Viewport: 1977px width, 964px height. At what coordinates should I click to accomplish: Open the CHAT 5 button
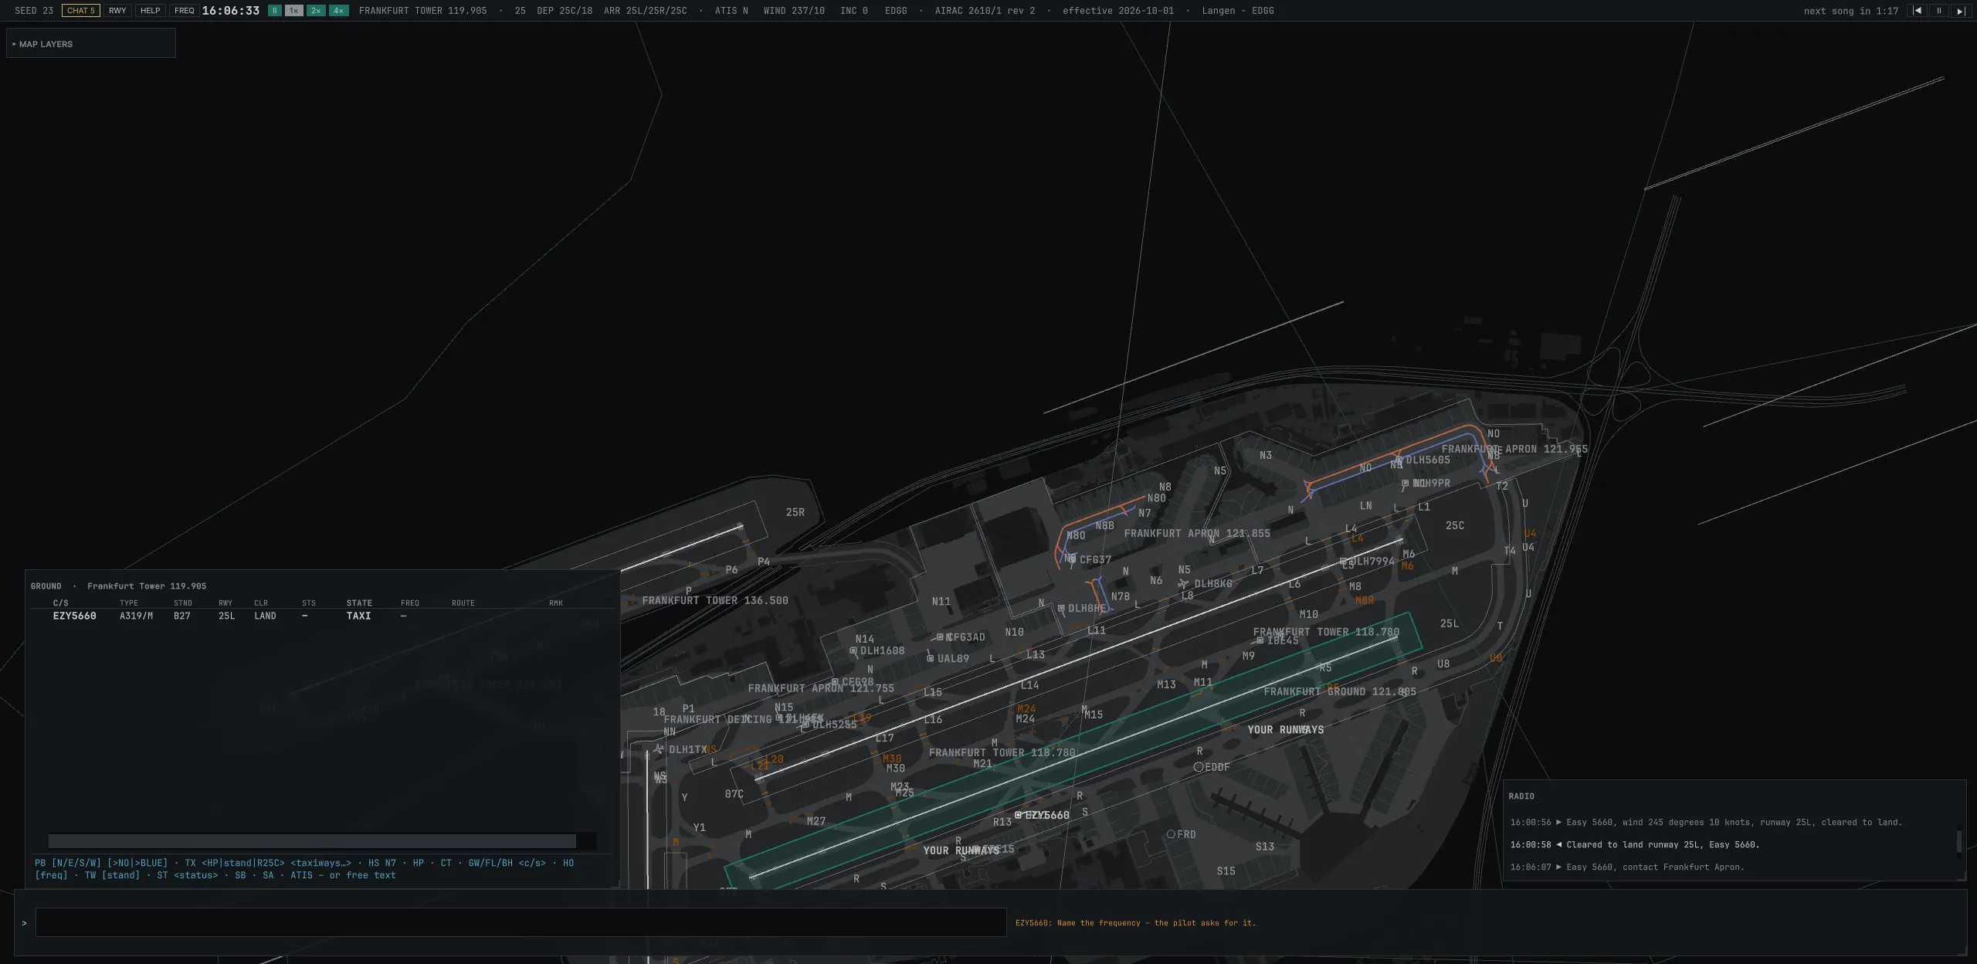pos(80,11)
